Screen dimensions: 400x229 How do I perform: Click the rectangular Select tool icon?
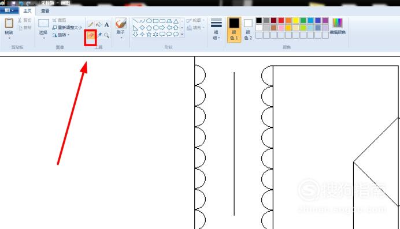pyautogui.click(x=43, y=23)
